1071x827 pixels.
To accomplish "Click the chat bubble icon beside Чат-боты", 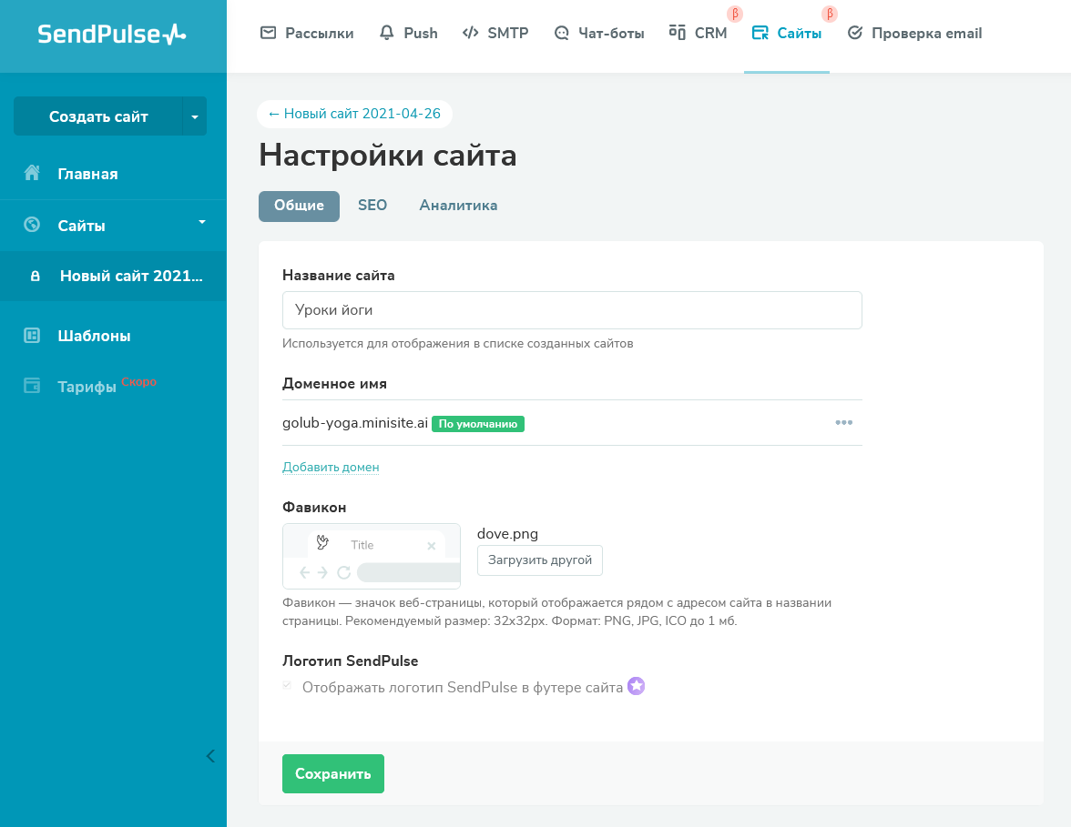I will pos(561,33).
